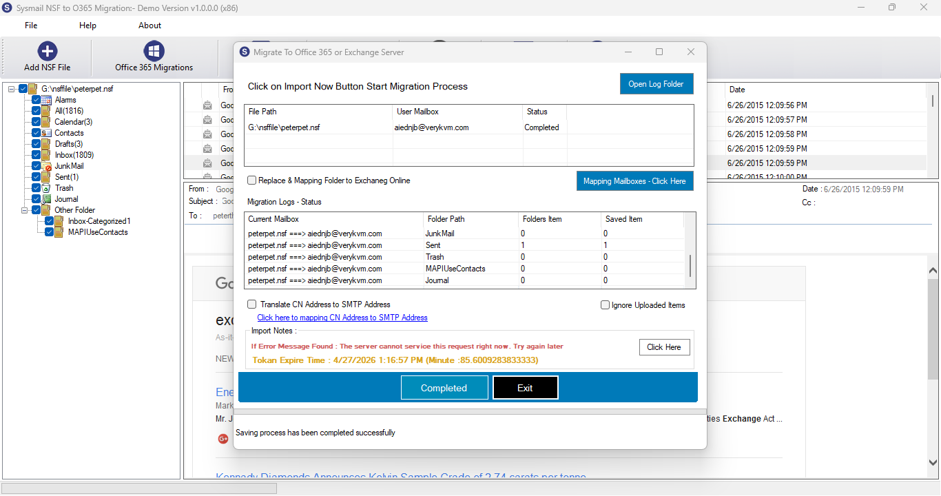Open Office 365 Migrations toolbar icon
Image resolution: width=941 pixels, height=496 pixels.
pyautogui.click(x=154, y=51)
